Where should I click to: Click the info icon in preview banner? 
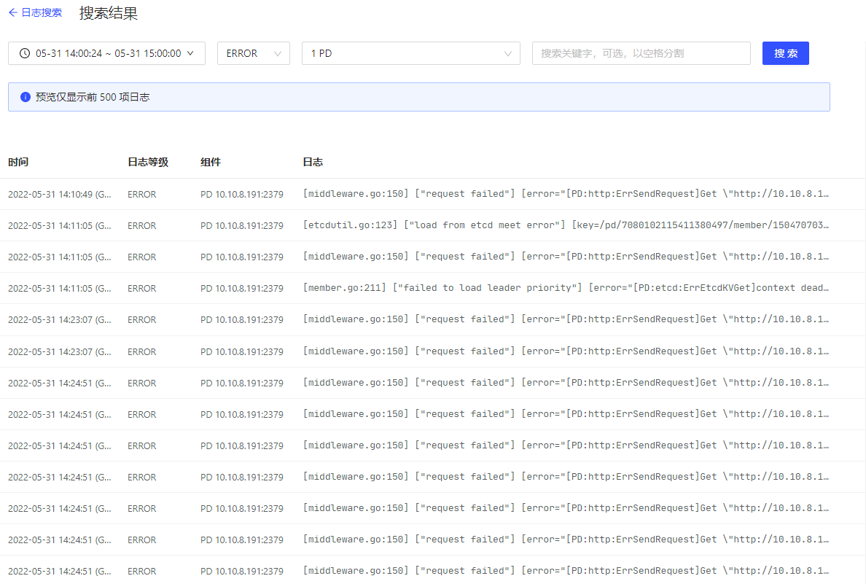click(26, 97)
